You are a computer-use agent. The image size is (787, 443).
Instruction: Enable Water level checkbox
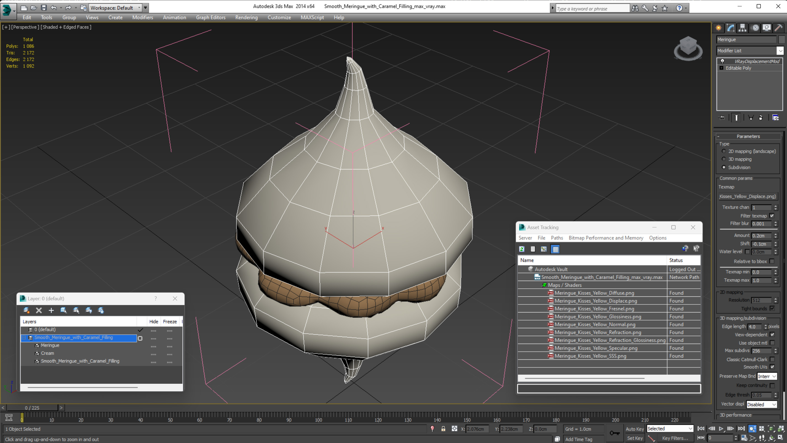pos(747,252)
